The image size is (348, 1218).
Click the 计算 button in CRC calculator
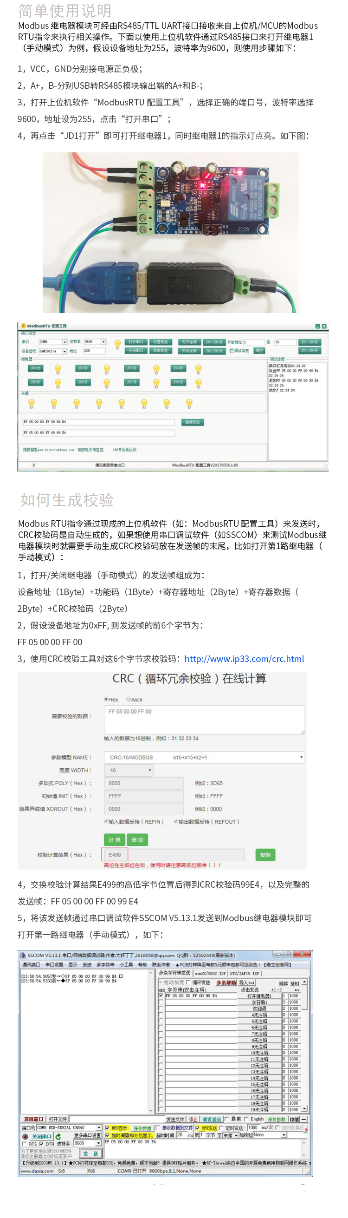pos(114,840)
